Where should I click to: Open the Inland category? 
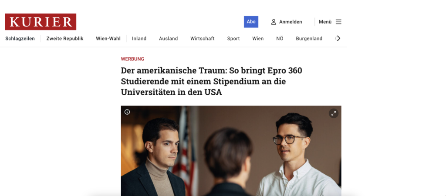(139, 39)
